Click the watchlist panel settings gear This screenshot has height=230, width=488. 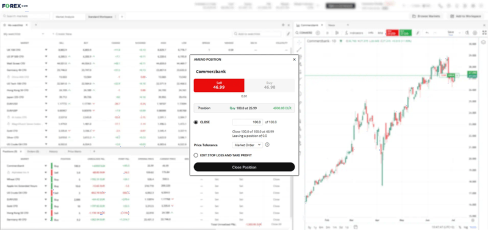(283, 25)
